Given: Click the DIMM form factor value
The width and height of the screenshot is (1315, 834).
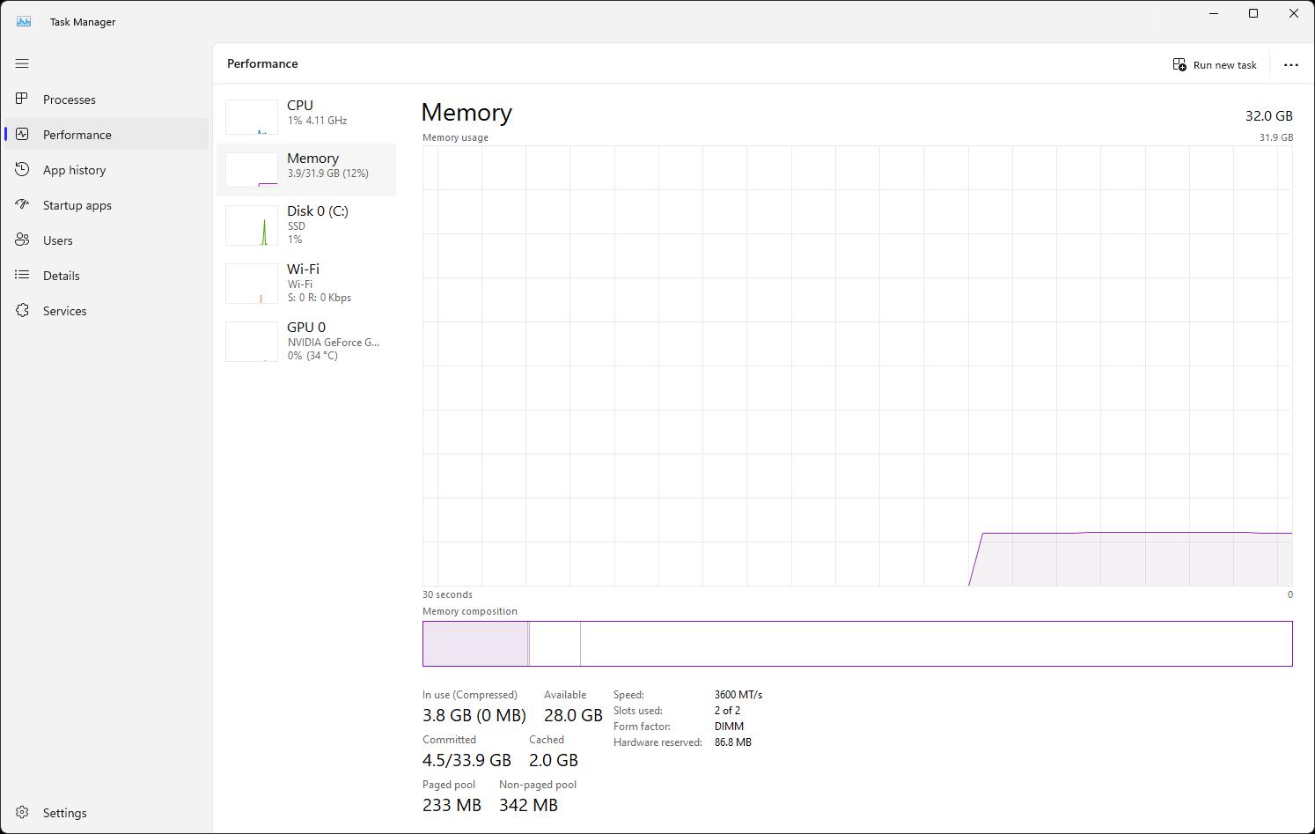Looking at the screenshot, I should click(729, 727).
